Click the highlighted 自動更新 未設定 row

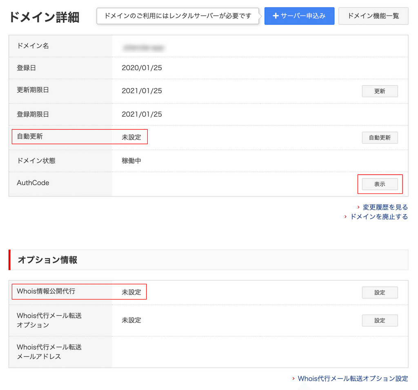coord(80,137)
